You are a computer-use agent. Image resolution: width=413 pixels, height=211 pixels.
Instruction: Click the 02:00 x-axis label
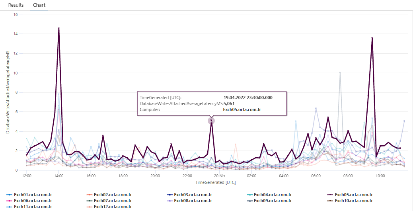(251, 176)
